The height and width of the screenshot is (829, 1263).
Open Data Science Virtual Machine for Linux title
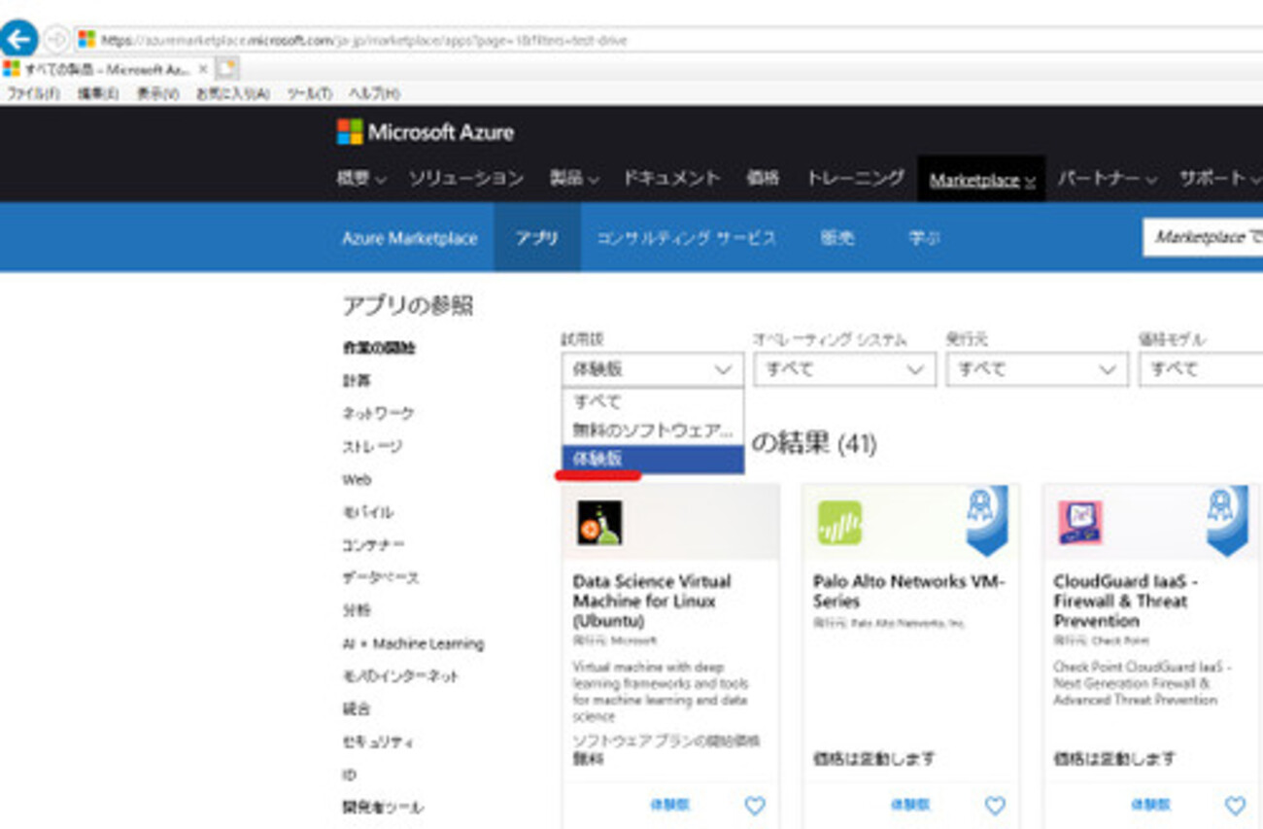click(652, 601)
